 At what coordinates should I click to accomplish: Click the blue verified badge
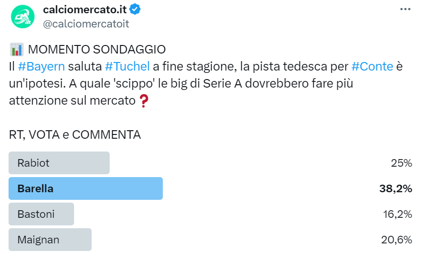pyautogui.click(x=135, y=9)
